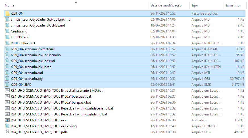Image resolution: width=248 pixels, height=138 pixels.
Task: Click icon of r209_004.scenario.obj
Action: pyautogui.click(x=7, y=78)
